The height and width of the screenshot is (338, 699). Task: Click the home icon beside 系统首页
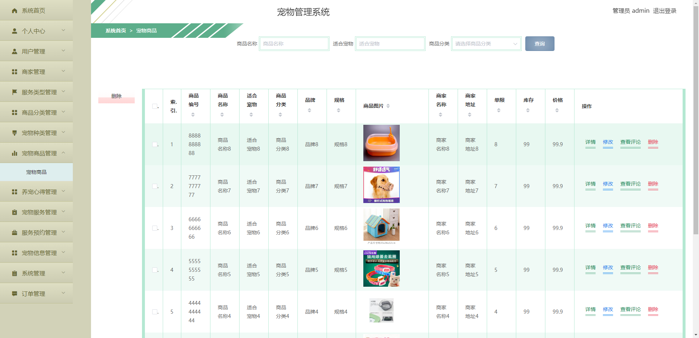[15, 11]
